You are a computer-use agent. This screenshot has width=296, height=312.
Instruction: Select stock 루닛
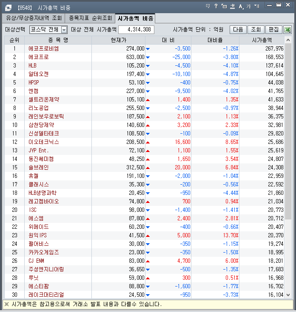[34, 278]
